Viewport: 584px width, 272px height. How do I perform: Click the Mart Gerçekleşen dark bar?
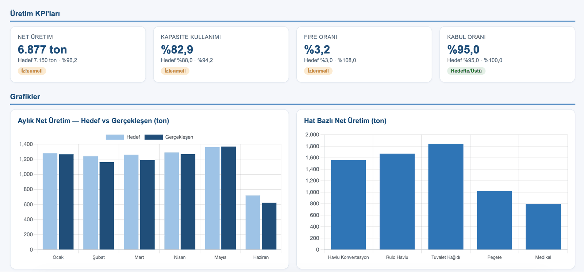[x=147, y=205]
